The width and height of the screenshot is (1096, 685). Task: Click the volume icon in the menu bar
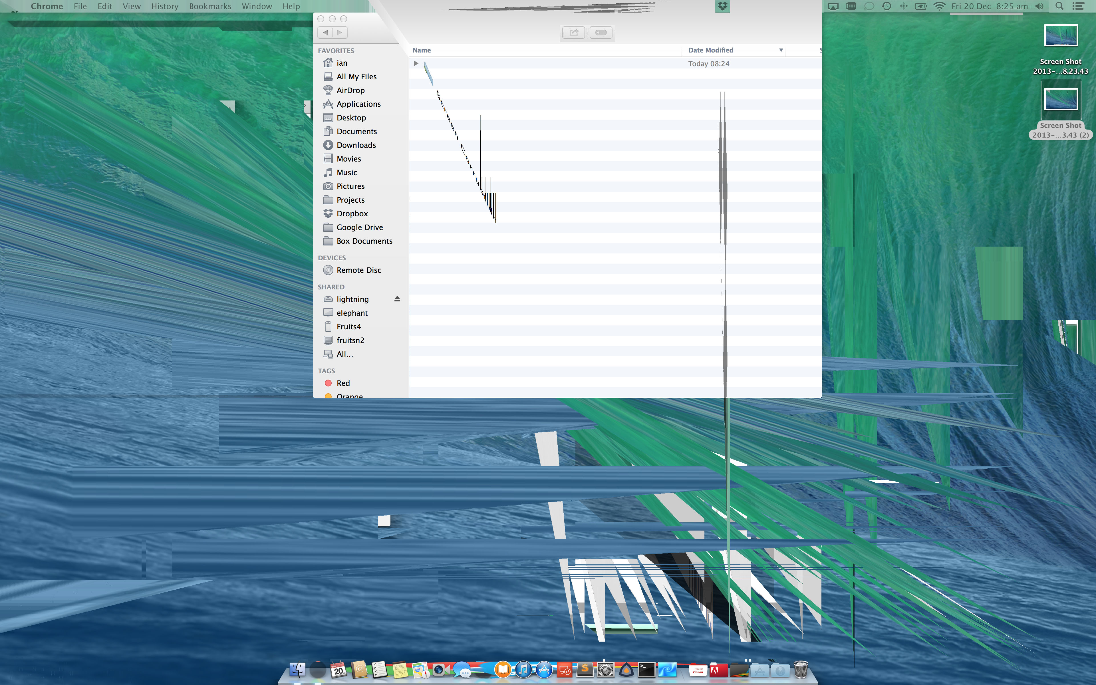point(1039,6)
